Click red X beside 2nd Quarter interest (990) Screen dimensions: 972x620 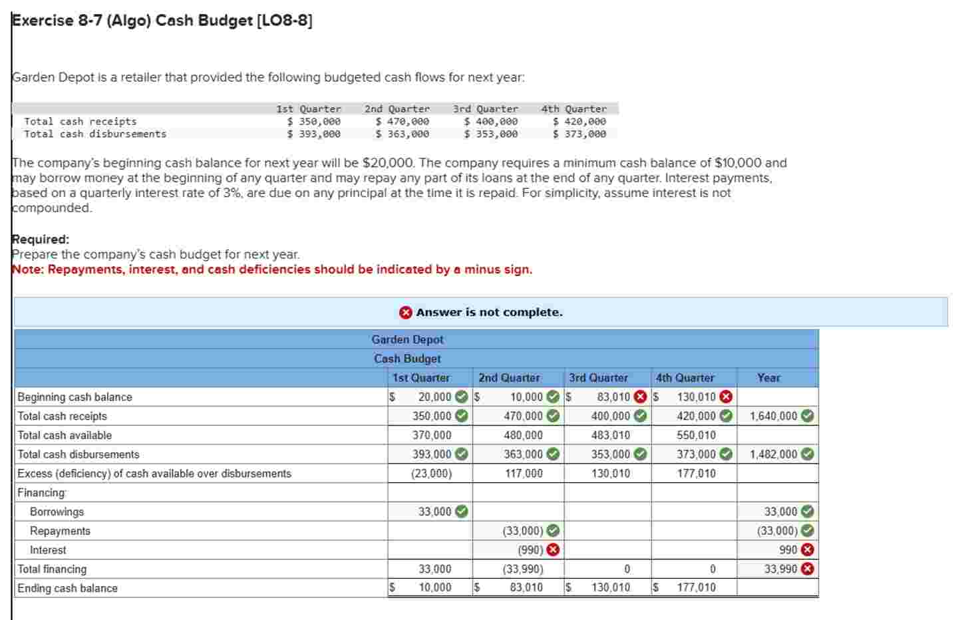point(554,549)
